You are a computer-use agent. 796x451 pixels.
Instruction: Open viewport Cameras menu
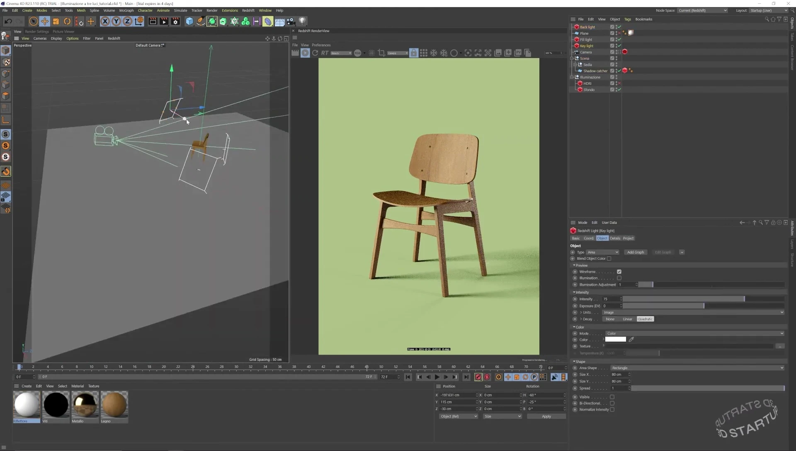(40, 38)
